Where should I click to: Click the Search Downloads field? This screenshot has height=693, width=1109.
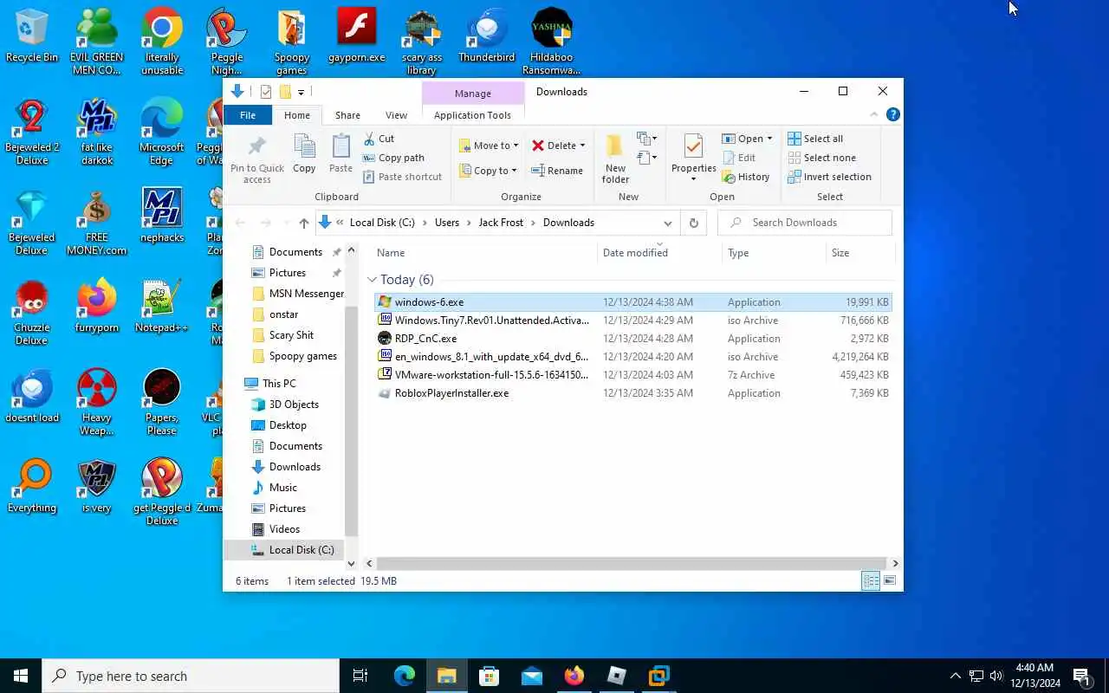[805, 223]
